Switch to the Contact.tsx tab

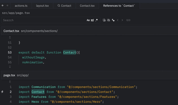[x=87, y=6]
